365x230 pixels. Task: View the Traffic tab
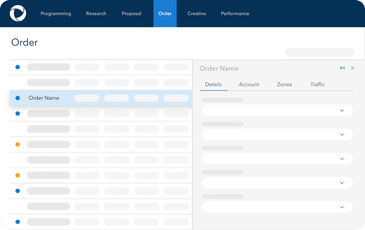317,85
